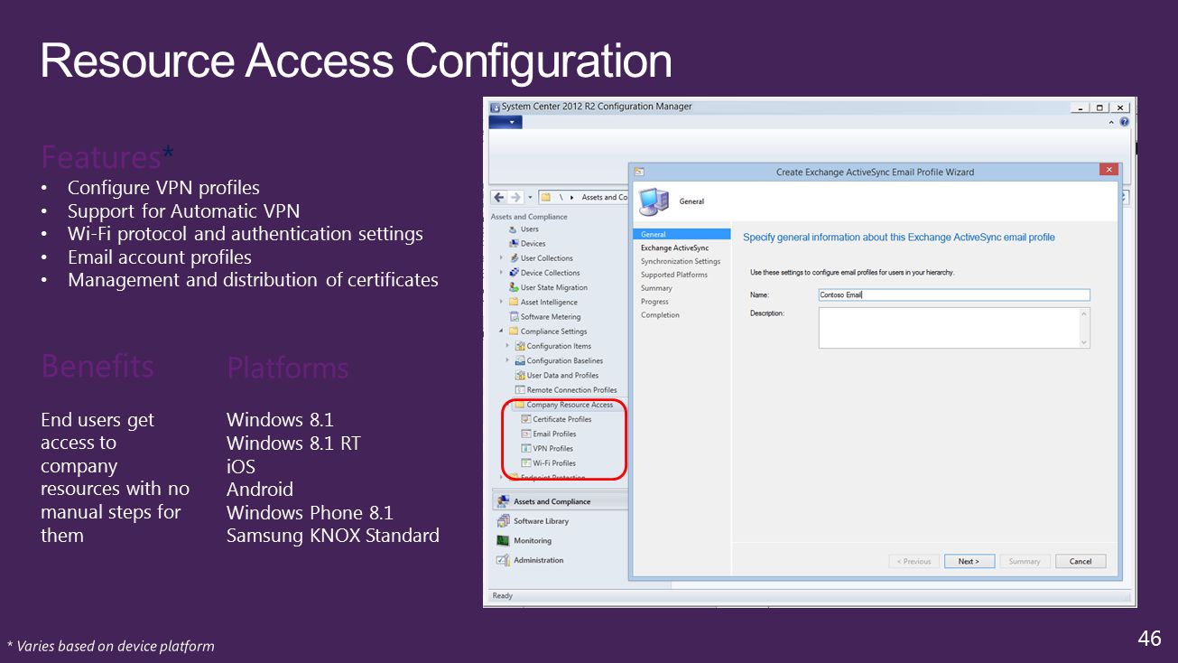Select the Wi-Fi Profiles tree item
The width and height of the screenshot is (1178, 663).
tap(554, 462)
